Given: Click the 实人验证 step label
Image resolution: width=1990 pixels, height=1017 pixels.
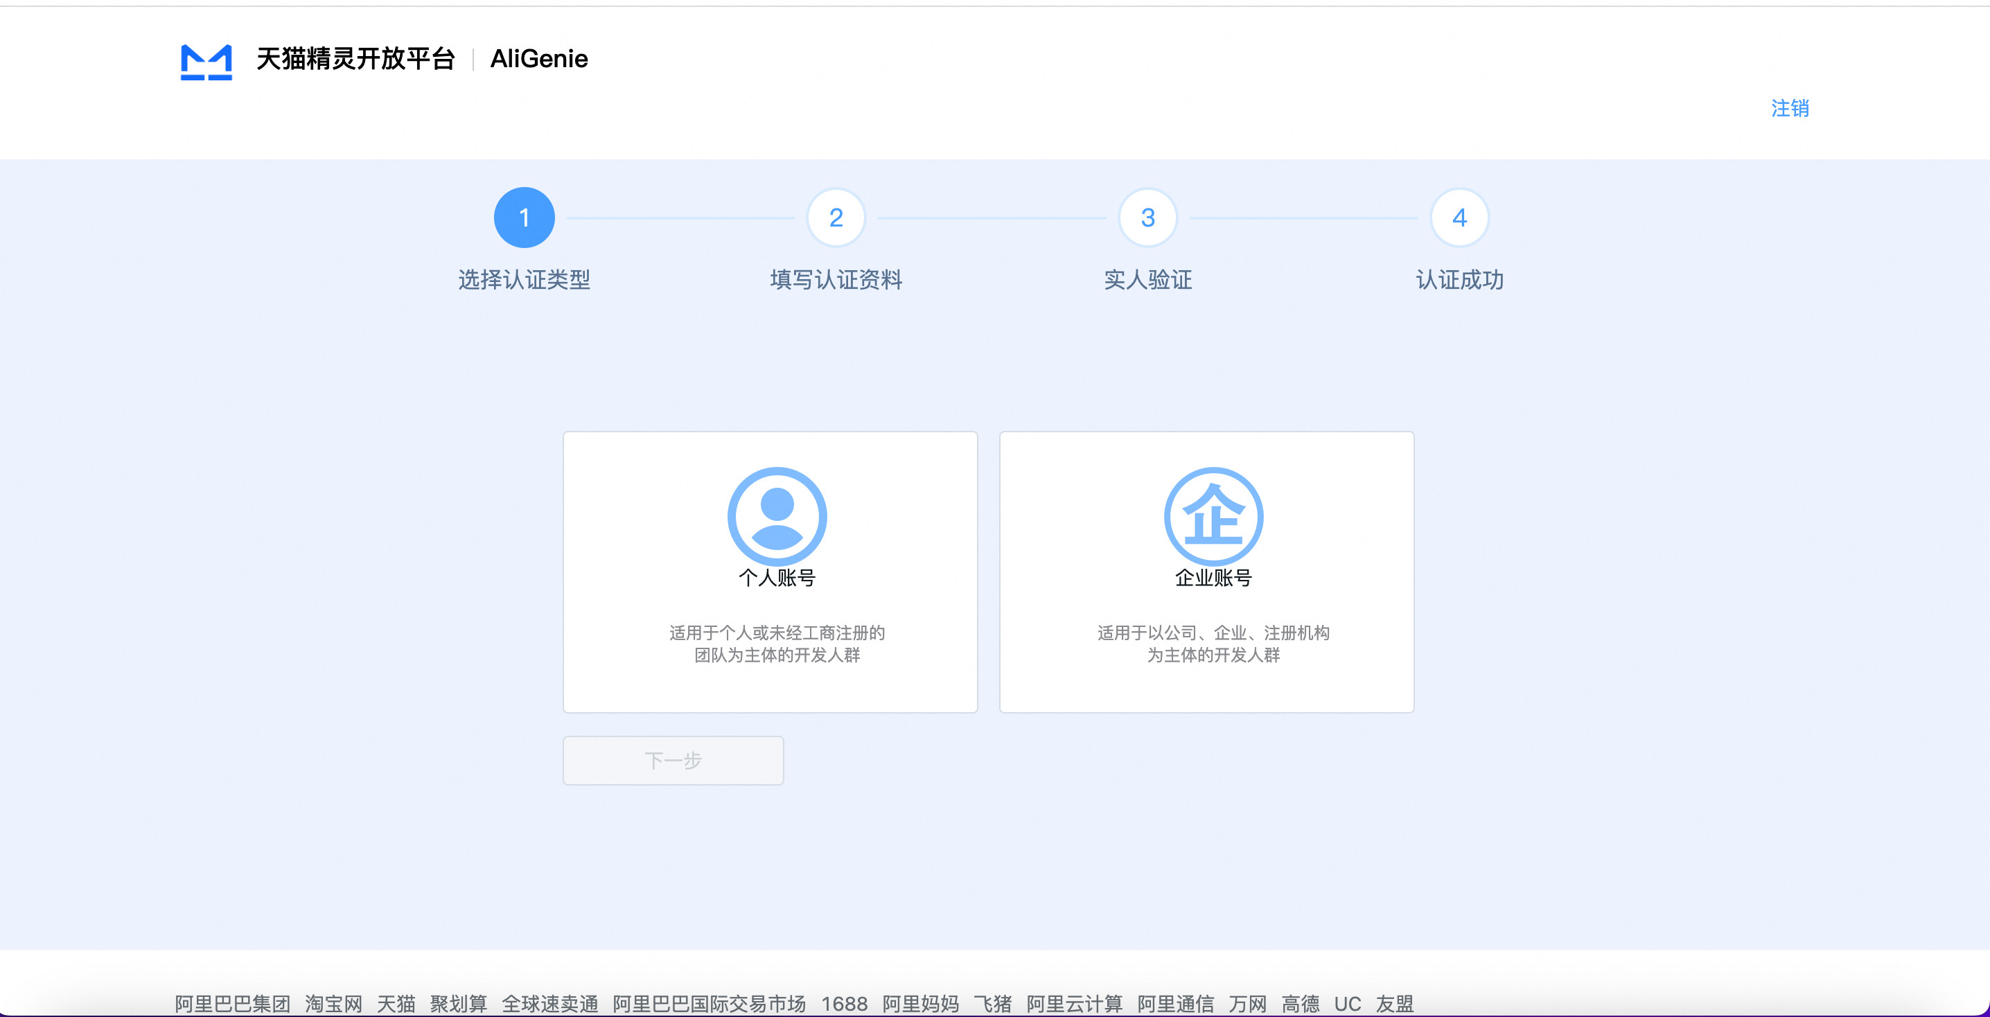Looking at the screenshot, I should pyautogui.click(x=1148, y=280).
